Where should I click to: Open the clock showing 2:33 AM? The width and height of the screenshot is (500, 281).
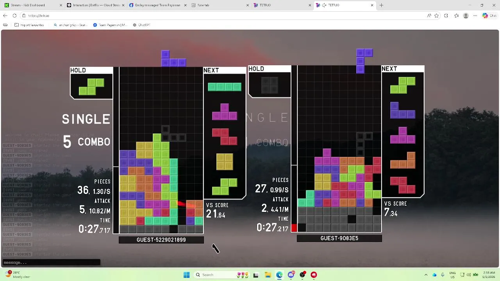click(x=489, y=275)
